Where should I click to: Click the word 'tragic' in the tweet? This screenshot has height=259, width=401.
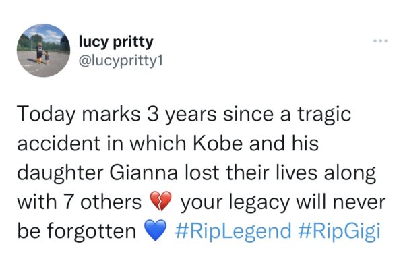point(324,115)
